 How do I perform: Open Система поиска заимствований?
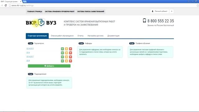tap(90, 12)
